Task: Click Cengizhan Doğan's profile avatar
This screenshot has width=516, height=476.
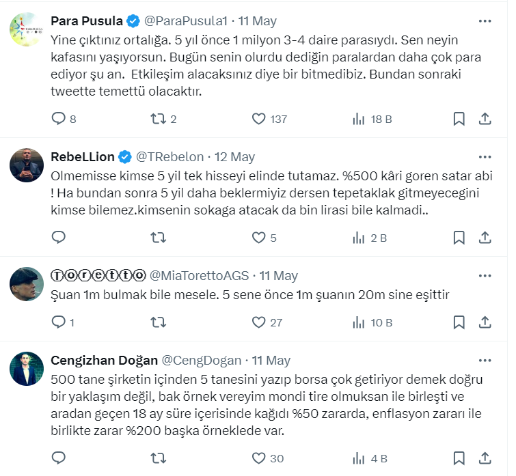Action: click(27, 369)
